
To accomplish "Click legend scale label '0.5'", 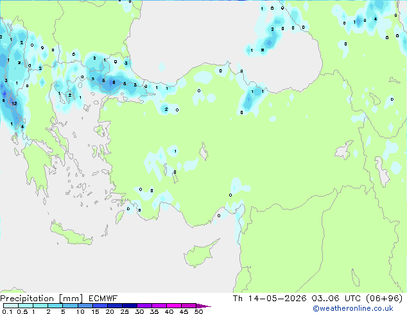I will (22, 311).
